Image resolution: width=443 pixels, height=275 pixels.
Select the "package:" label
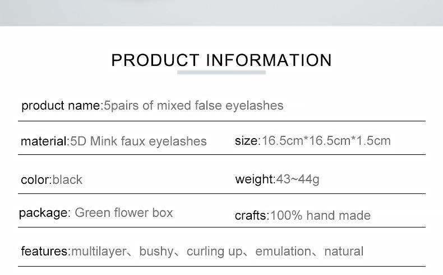(x=44, y=213)
